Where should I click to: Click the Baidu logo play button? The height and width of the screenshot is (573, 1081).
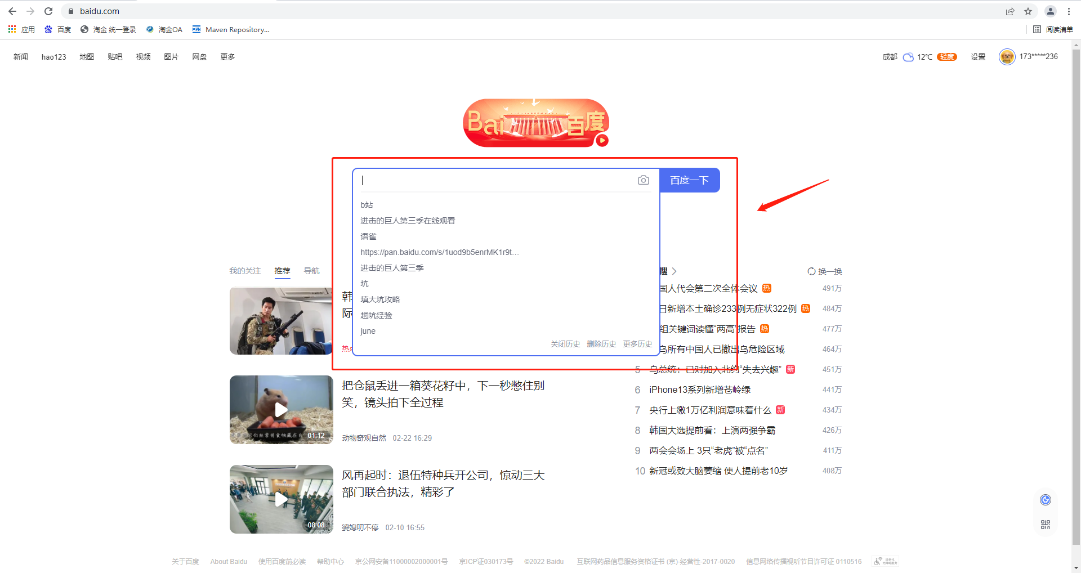coord(602,140)
